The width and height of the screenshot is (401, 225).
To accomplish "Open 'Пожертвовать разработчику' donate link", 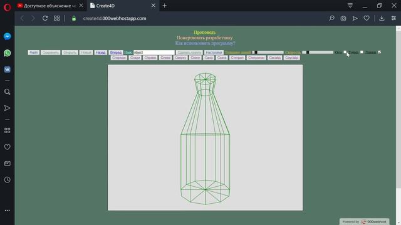I will pyautogui.click(x=205, y=37).
